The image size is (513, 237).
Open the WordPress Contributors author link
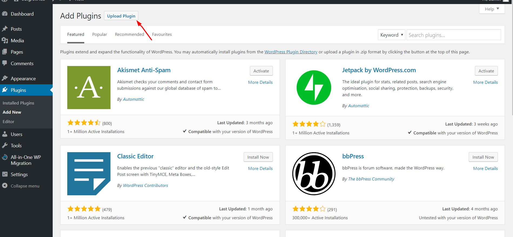[145, 185]
